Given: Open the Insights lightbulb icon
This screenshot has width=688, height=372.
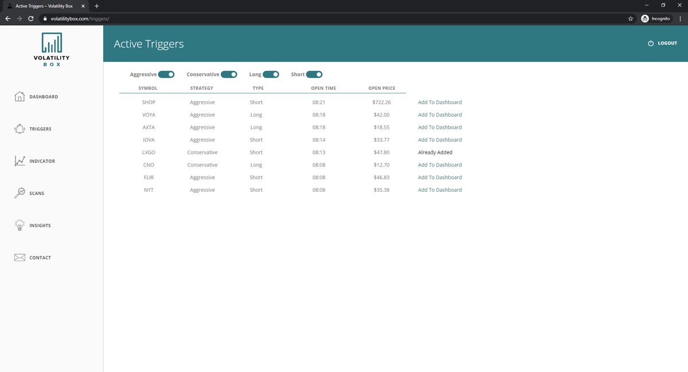Looking at the screenshot, I should (19, 225).
